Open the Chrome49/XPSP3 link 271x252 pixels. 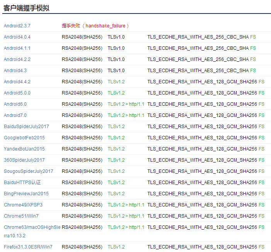click(x=23, y=205)
